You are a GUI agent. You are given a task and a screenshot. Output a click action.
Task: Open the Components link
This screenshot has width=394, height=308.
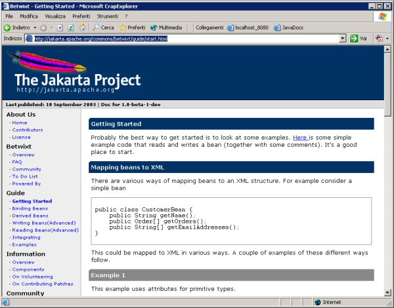coord(28,269)
